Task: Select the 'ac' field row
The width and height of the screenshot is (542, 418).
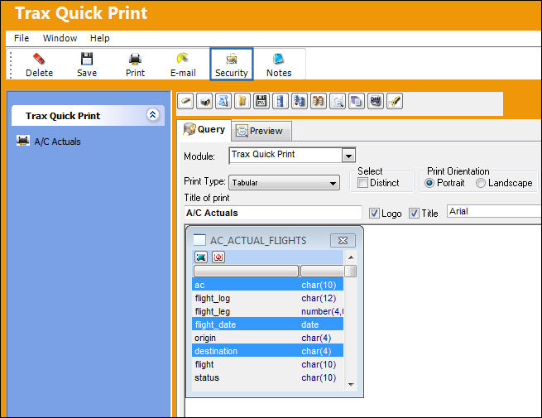Action: (268, 285)
